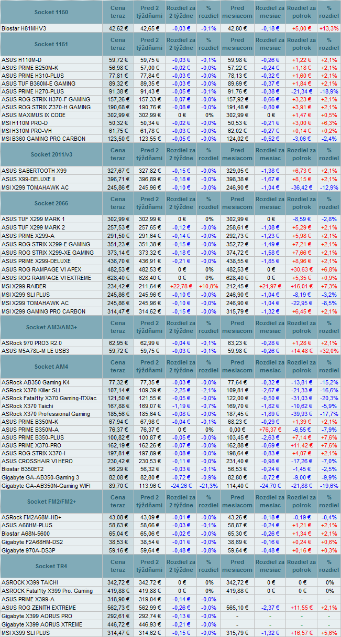Viewport: 341px width, 637px height.
Task: Select MSI H310M PRO-VH row label
Action: point(26,131)
